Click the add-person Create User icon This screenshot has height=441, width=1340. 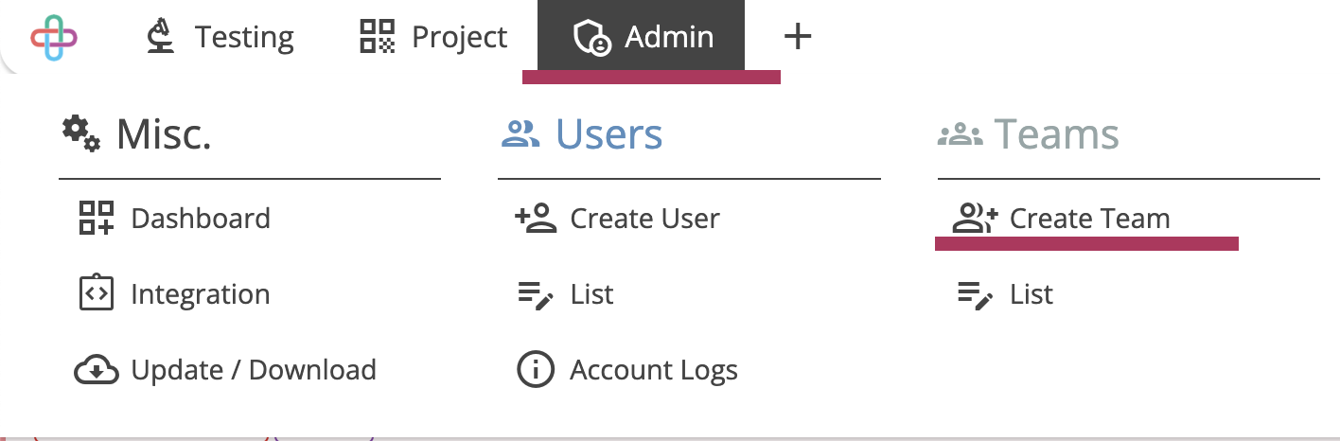point(537,219)
